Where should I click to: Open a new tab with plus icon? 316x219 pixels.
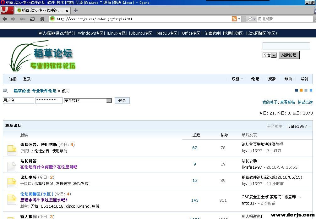tap(76, 10)
